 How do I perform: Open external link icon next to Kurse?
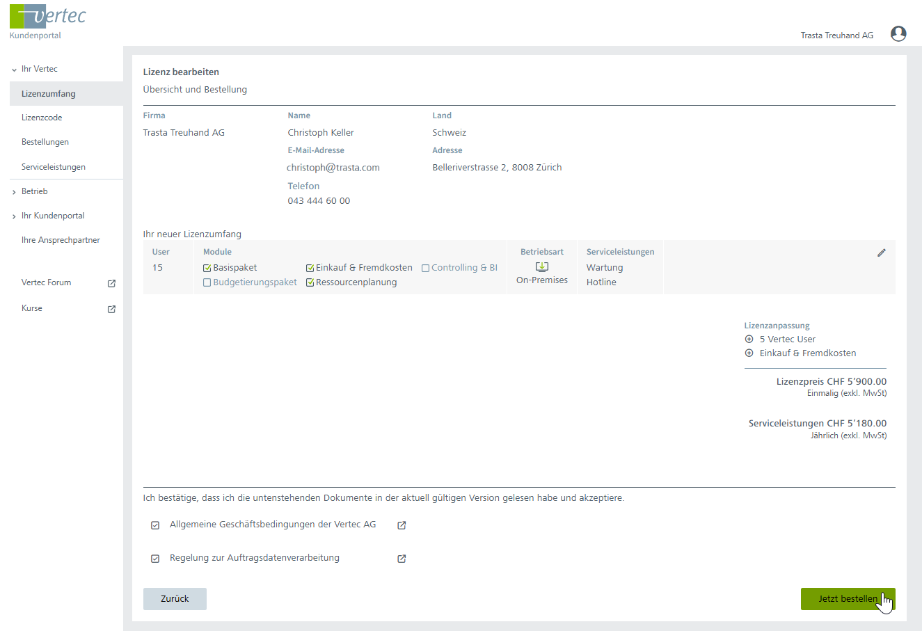111,309
